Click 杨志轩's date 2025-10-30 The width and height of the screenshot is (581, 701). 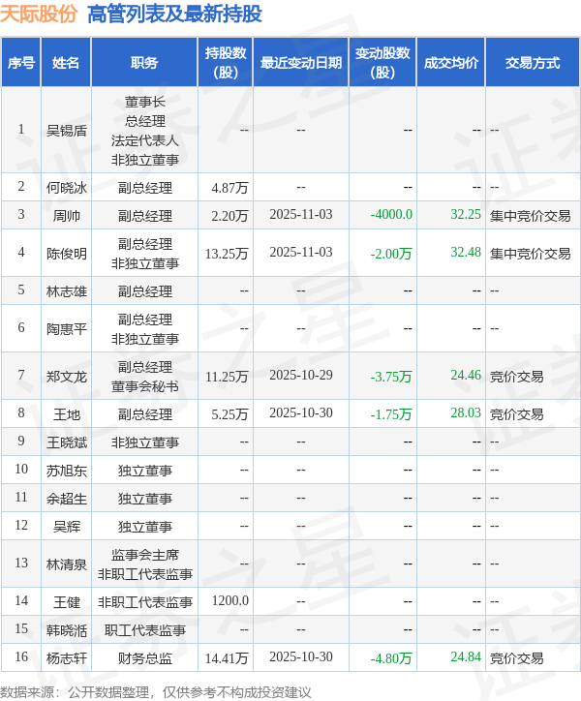coord(301,656)
